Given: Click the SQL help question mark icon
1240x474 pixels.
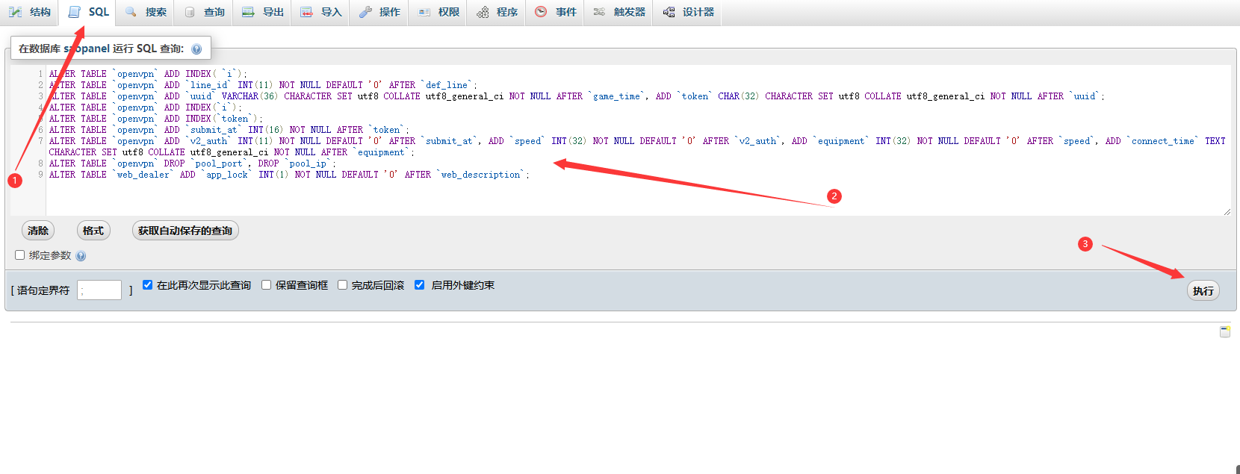Looking at the screenshot, I should [x=196, y=49].
